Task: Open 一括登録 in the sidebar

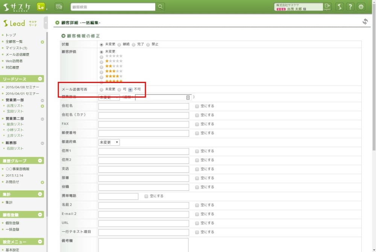Action: click(12, 229)
